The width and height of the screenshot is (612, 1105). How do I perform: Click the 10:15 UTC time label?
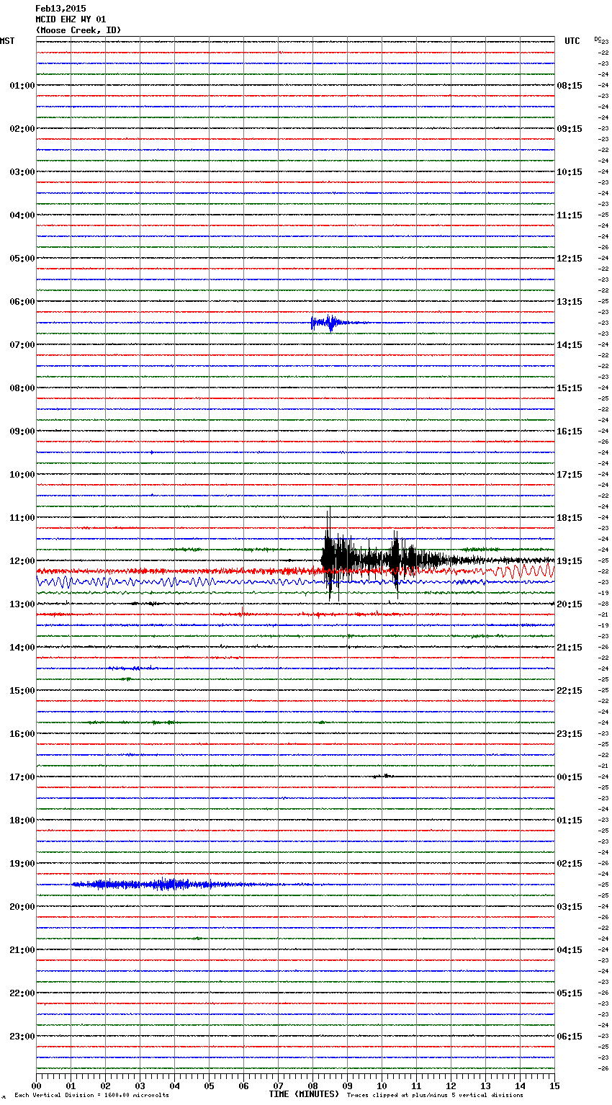[x=570, y=172]
